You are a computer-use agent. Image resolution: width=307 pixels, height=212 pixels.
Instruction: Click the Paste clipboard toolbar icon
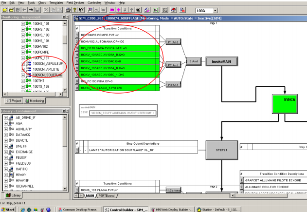[x=59, y=10]
